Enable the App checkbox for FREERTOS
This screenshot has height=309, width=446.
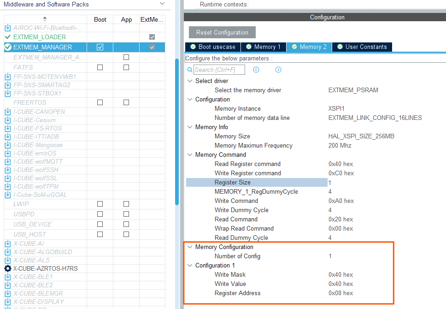[126, 102]
